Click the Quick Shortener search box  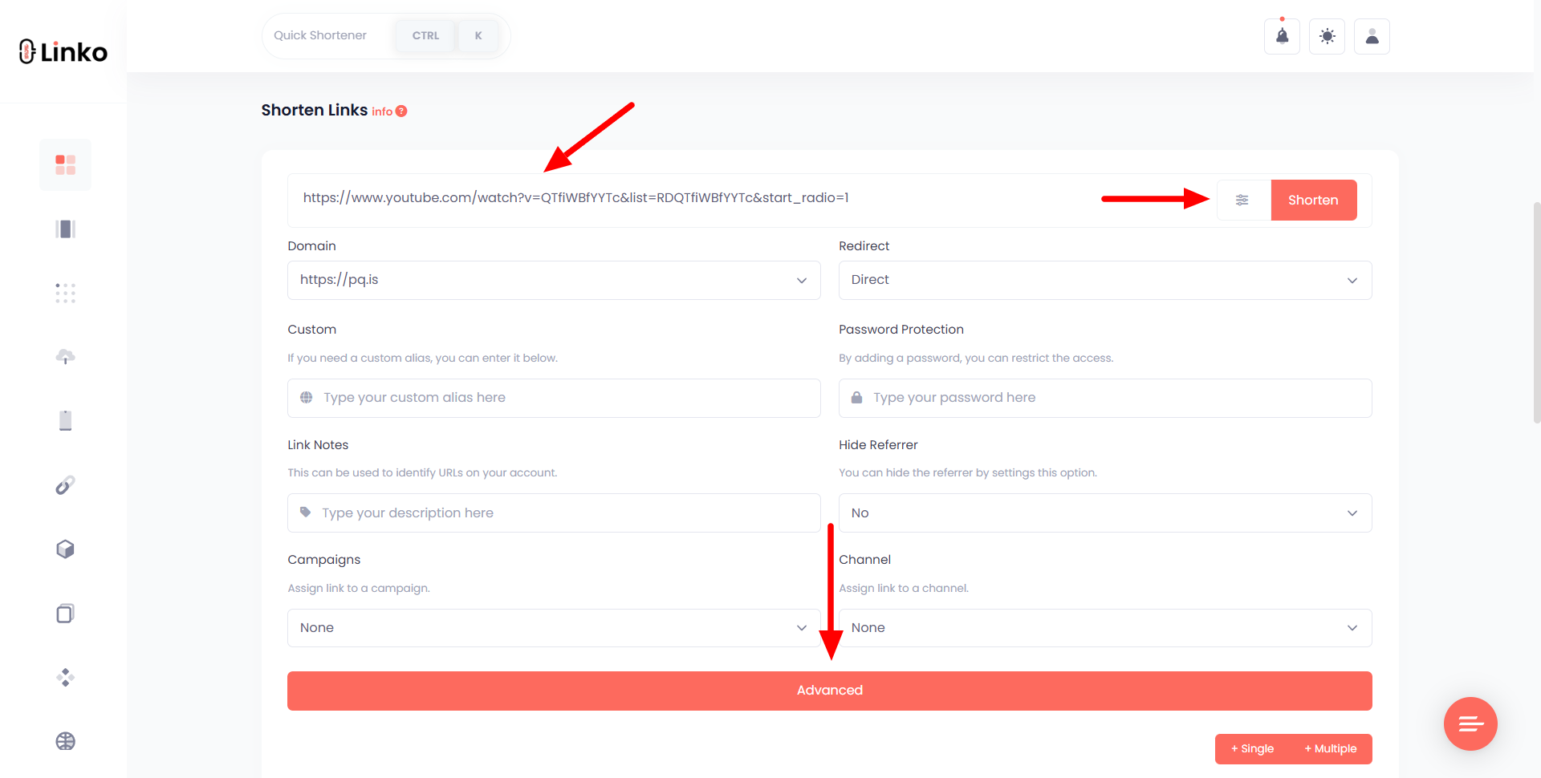pyautogui.click(x=386, y=36)
